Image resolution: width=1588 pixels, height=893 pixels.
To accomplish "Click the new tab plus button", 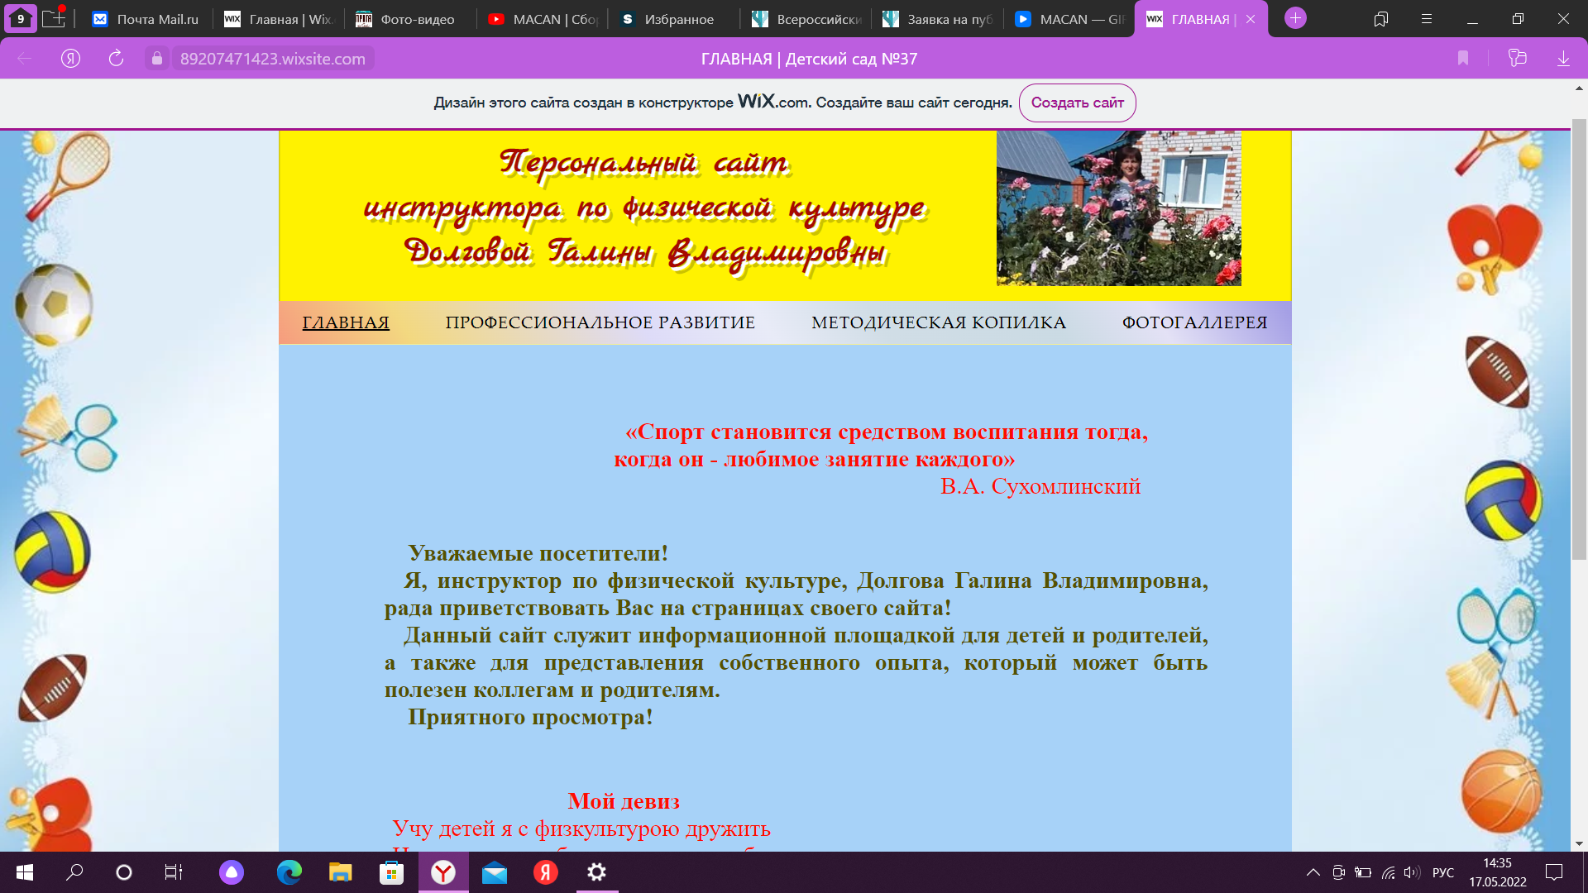I will [1295, 18].
